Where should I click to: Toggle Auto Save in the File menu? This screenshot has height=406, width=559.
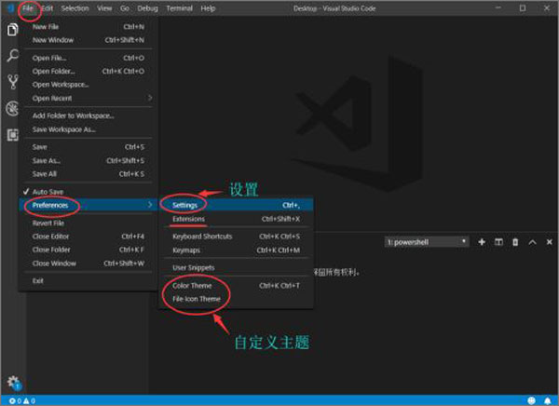tap(89, 192)
